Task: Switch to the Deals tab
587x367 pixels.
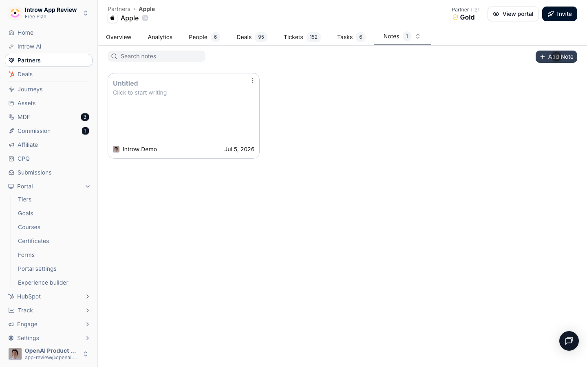Action: pos(252,37)
